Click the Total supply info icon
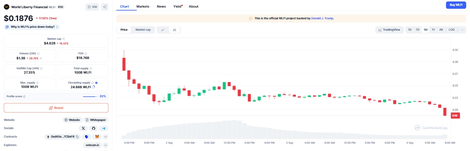The width and height of the screenshot is (470, 151). tap(91, 69)
